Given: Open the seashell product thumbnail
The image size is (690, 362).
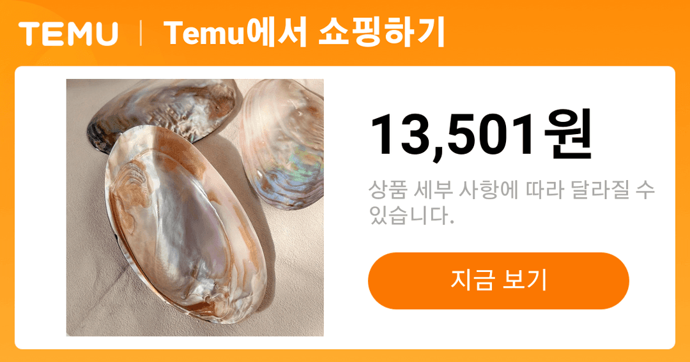Looking at the screenshot, I should pos(195,207).
